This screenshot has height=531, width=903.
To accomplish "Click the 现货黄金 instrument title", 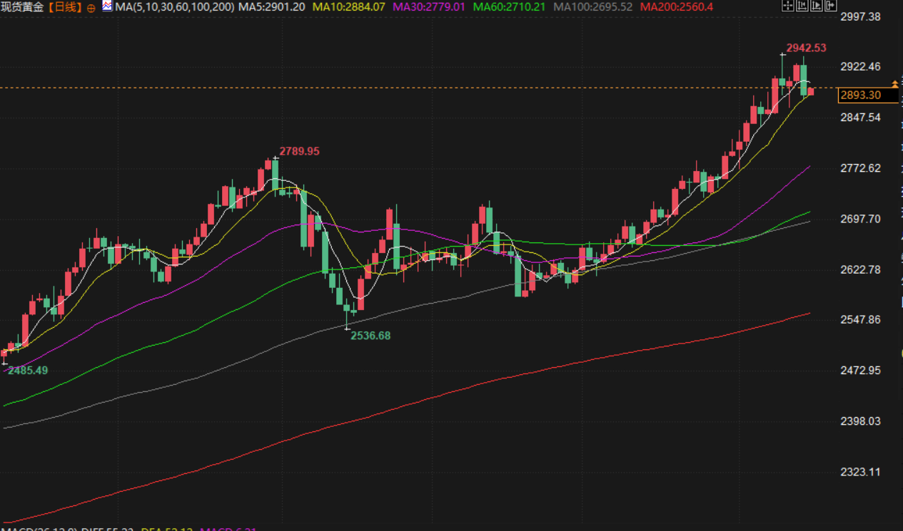I will (22, 7).
